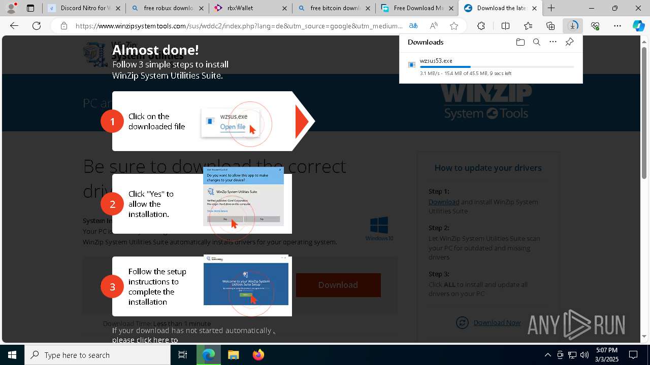The width and height of the screenshot is (650, 365).
Task: Activate Read aloud icon in address bar
Action: (x=434, y=26)
